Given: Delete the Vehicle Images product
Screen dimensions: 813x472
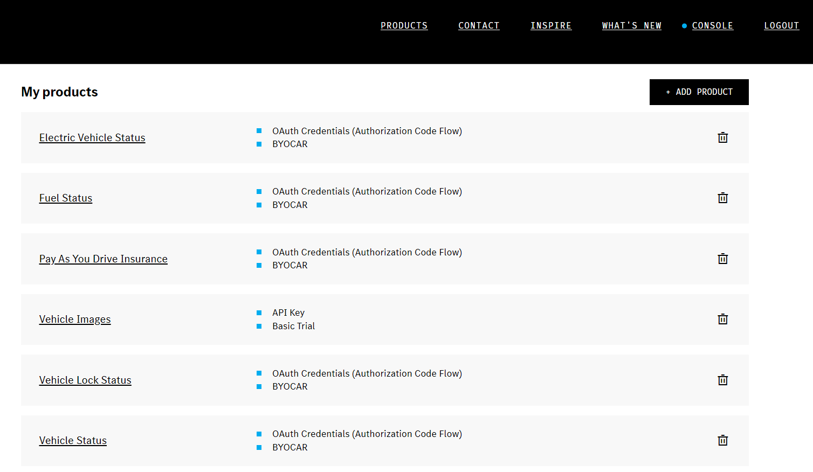Looking at the screenshot, I should [x=723, y=319].
